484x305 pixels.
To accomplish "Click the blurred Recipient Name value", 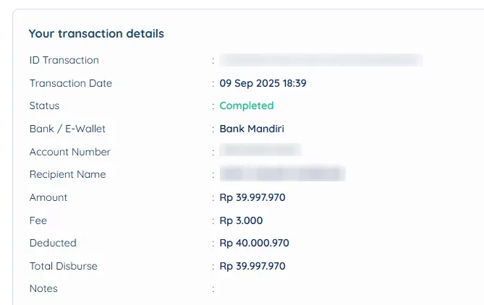I will [x=282, y=173].
